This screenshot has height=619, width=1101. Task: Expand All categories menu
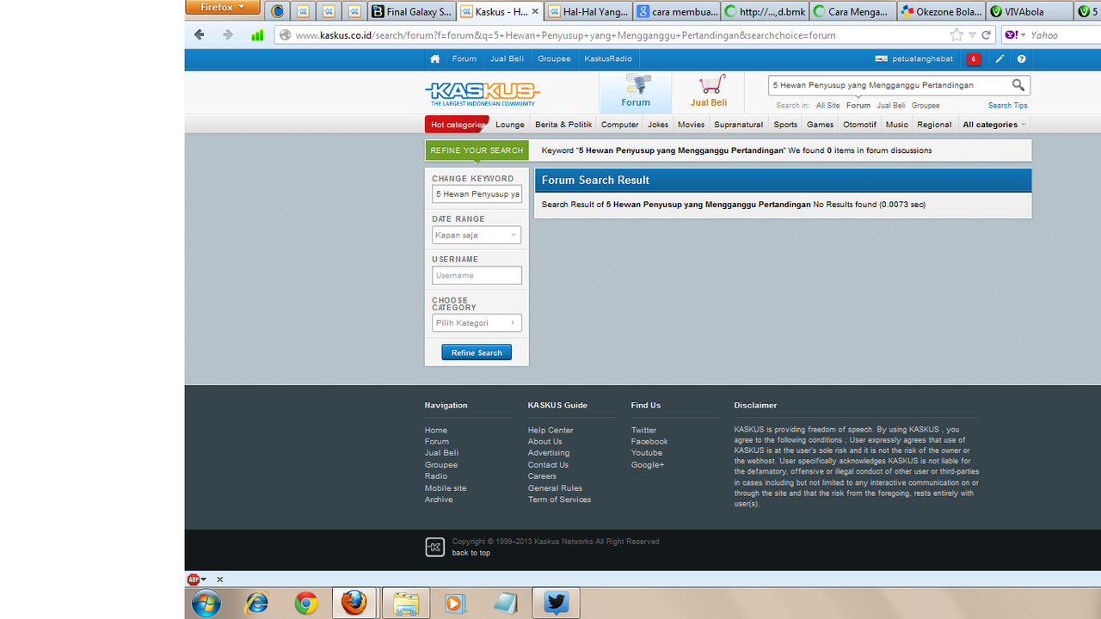tap(994, 125)
